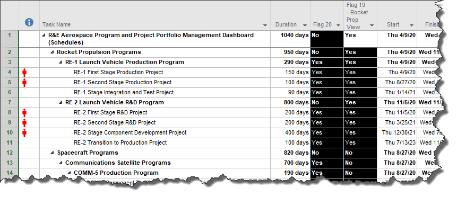
Task: Open the Start column filter dropdown
Action: pos(411,25)
